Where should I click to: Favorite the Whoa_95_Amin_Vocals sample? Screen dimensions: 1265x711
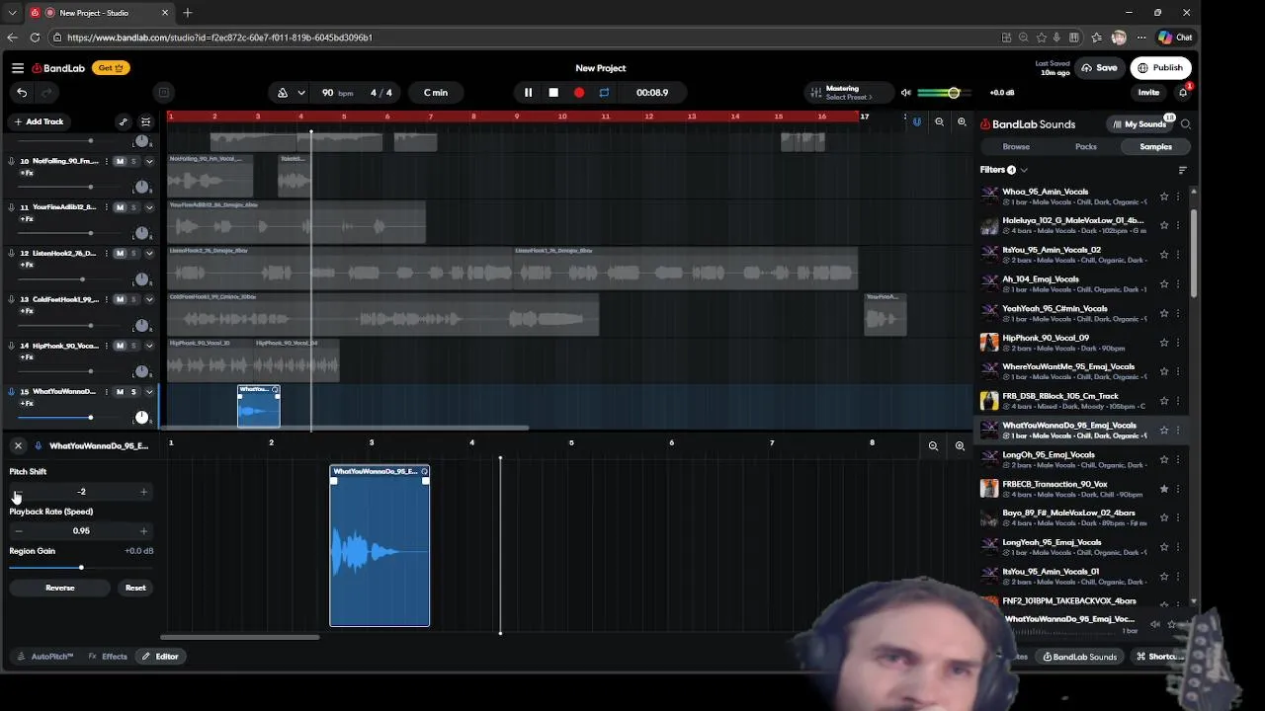click(x=1164, y=197)
